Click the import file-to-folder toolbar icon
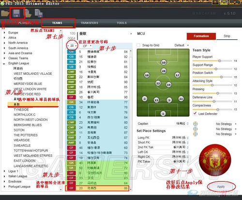This screenshot has height=200, width=242. [28, 13]
